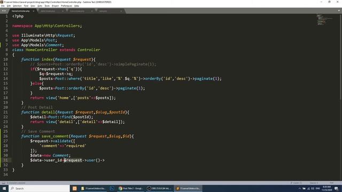Image resolution: width=342 pixels, height=192 pixels.
Task: Click the ENG language indicator
Action: pos(318,188)
